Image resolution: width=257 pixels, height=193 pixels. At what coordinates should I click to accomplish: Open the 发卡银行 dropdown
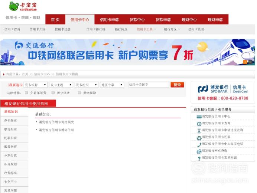[x=36, y=85]
